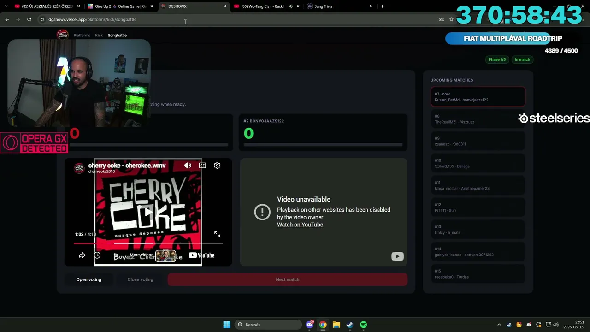The image size is (590, 332).
Task: Close the DGSHOWX browser tab
Action: click(x=225, y=6)
